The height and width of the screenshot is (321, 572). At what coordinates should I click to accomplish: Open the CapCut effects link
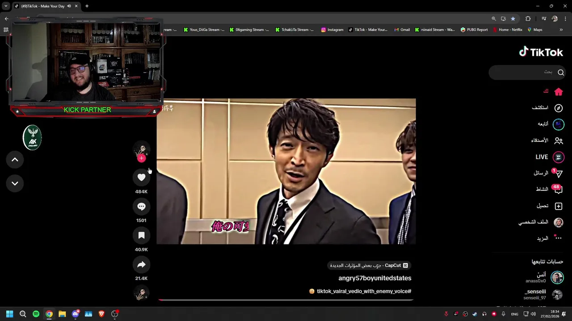point(369,265)
